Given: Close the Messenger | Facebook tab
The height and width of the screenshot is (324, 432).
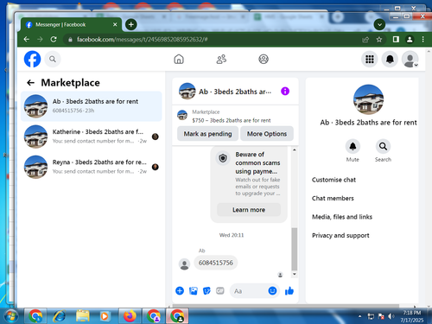Looking at the screenshot, I should pos(115,24).
